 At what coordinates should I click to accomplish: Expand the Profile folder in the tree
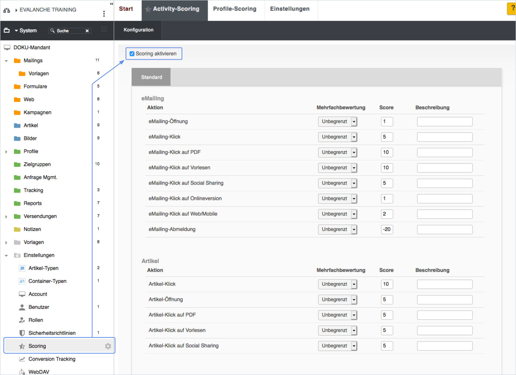[x=6, y=152]
